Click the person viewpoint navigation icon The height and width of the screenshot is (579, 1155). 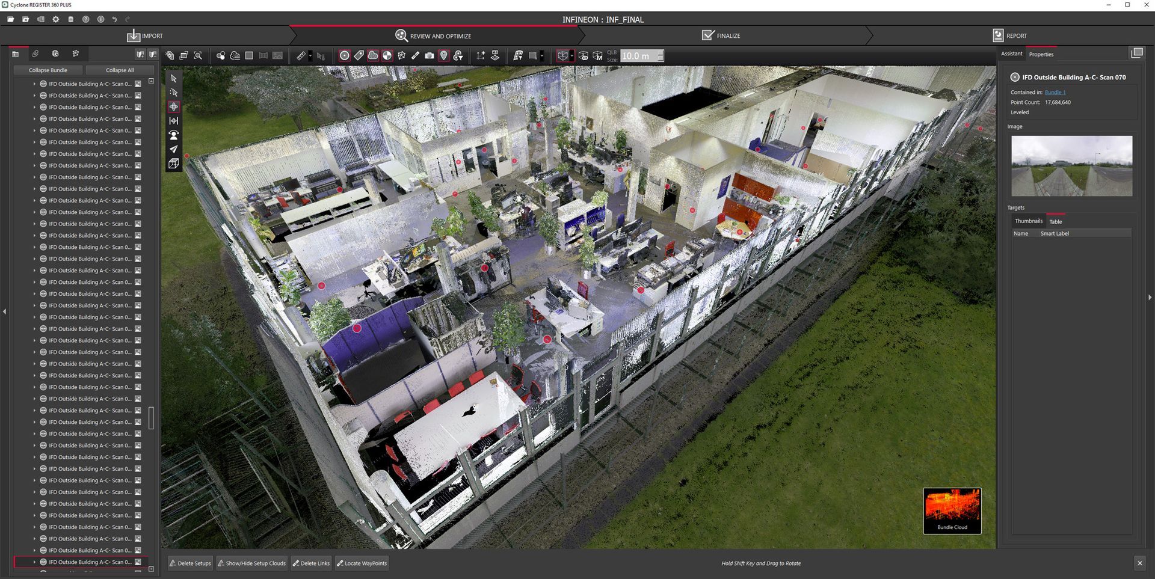pos(174,135)
